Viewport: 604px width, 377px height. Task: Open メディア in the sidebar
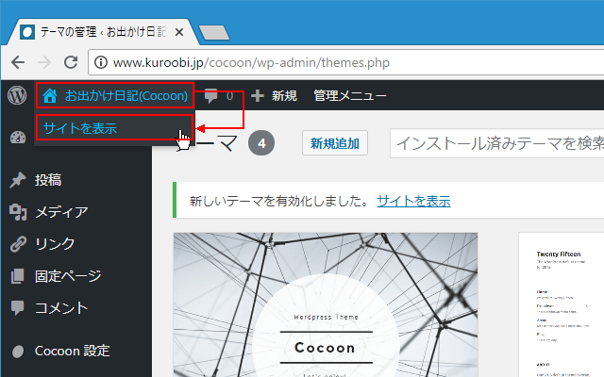61,212
